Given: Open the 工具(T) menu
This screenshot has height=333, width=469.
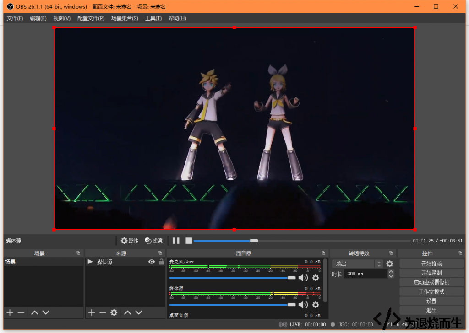Looking at the screenshot, I should [x=153, y=18].
